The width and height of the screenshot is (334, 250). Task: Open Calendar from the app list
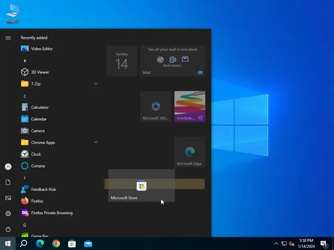click(59, 119)
